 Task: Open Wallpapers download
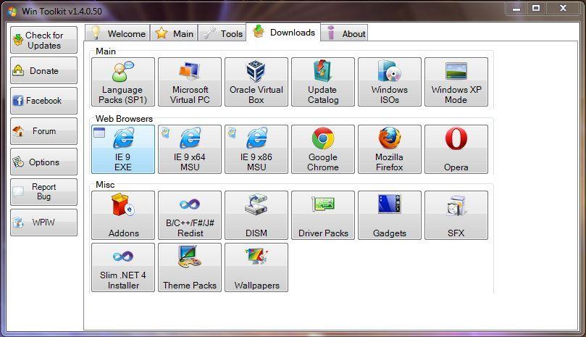256,267
